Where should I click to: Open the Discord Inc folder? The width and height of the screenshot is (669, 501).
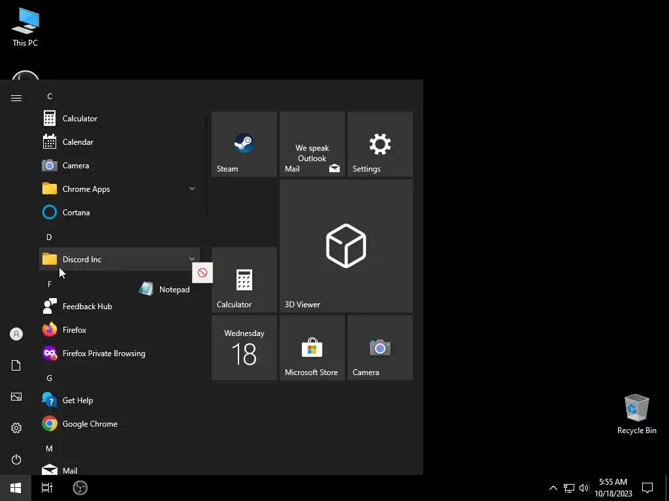tap(120, 259)
